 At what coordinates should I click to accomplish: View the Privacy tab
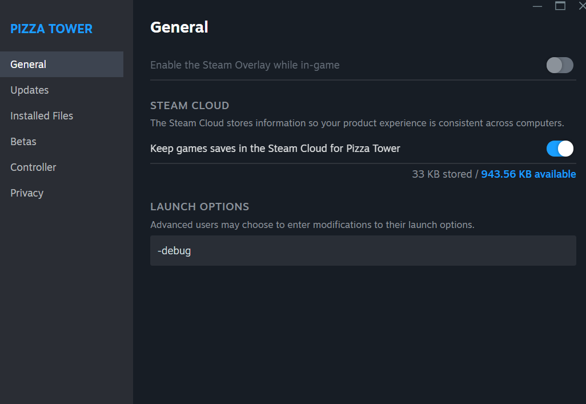point(27,193)
